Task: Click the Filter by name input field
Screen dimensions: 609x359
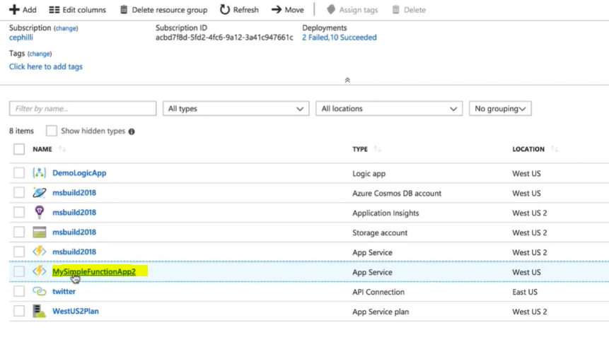Action: [x=83, y=109]
